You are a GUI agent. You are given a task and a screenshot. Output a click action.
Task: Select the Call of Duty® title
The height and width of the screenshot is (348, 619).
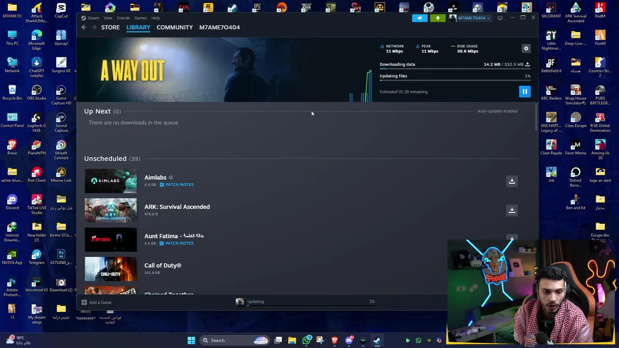[162, 265]
